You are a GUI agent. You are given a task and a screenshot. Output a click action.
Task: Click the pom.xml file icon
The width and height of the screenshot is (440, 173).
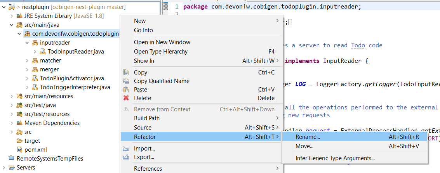pyautogui.click(x=19, y=149)
